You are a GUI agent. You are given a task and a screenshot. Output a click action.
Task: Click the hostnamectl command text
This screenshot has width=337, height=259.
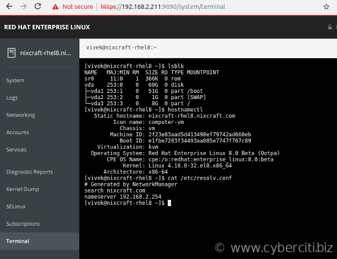pos(185,109)
